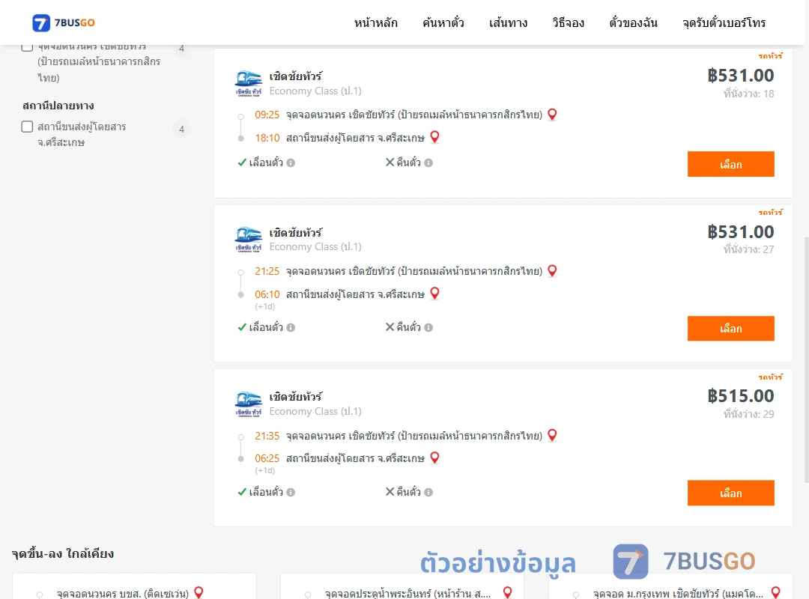Show เลื่อนตั๋ว info icon on 09:25 trip
Screen dimensions: 809x599
(x=291, y=163)
